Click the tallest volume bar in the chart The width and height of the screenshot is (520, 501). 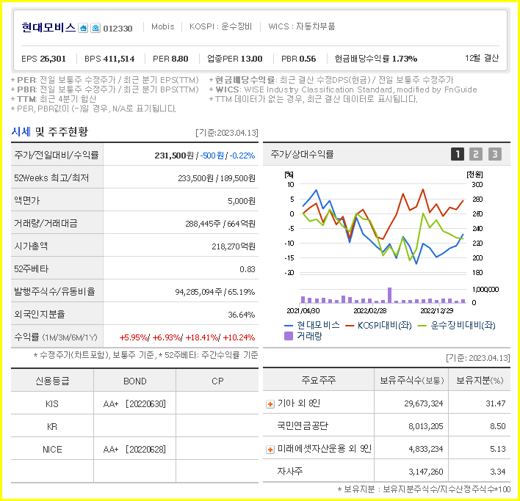coord(390,295)
